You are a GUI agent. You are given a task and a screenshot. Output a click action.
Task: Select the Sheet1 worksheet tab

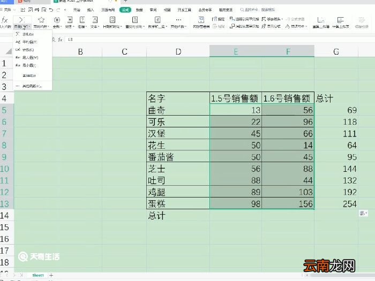[38, 275]
